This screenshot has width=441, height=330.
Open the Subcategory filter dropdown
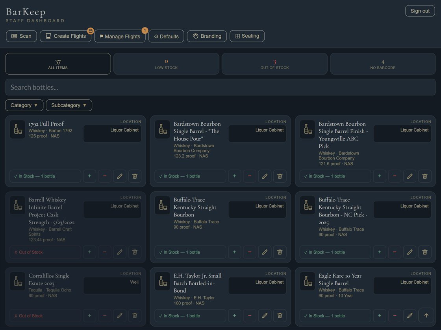point(69,105)
